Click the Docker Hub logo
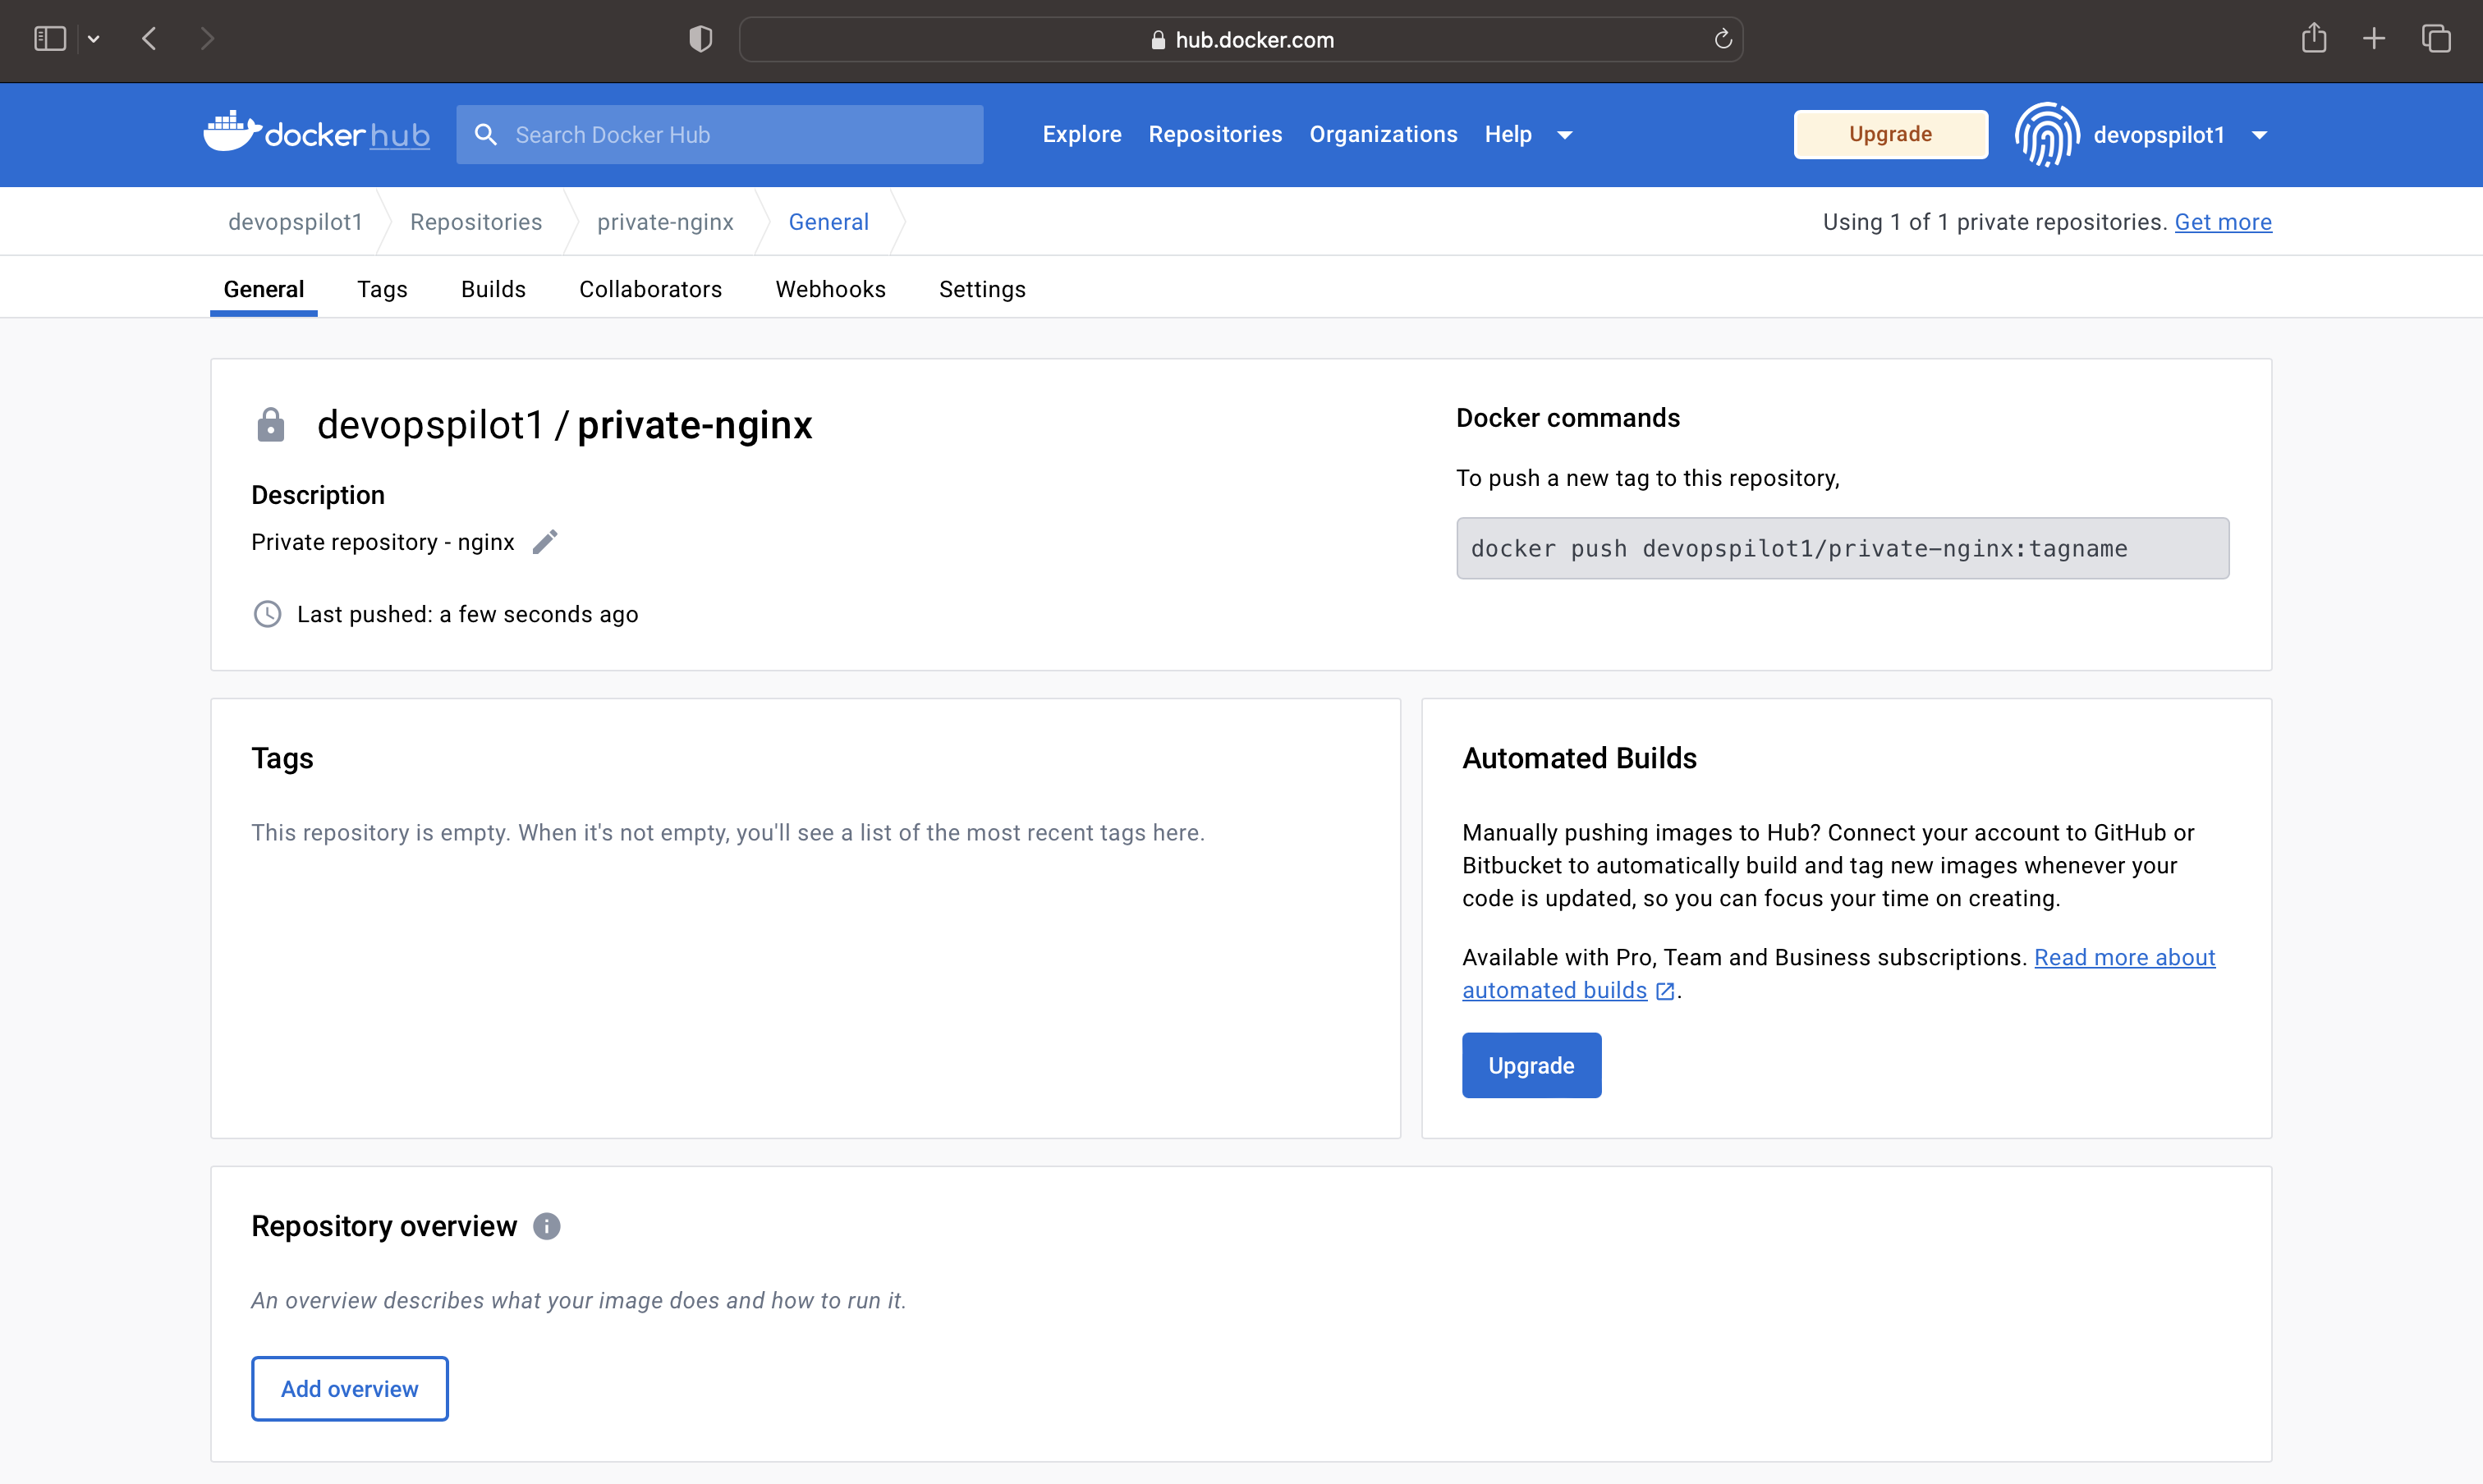Viewport: 2483px width, 1484px height. (x=316, y=133)
